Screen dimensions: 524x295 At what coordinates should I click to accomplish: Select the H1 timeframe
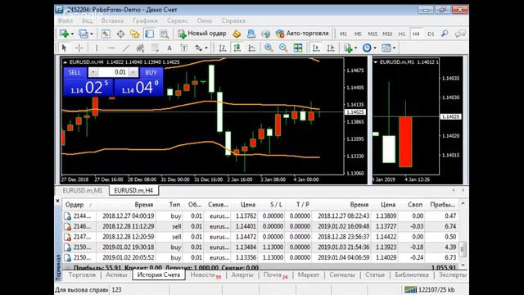coord(402,34)
